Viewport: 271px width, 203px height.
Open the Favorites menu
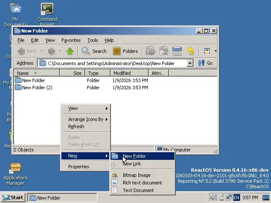pyautogui.click(x=71, y=40)
